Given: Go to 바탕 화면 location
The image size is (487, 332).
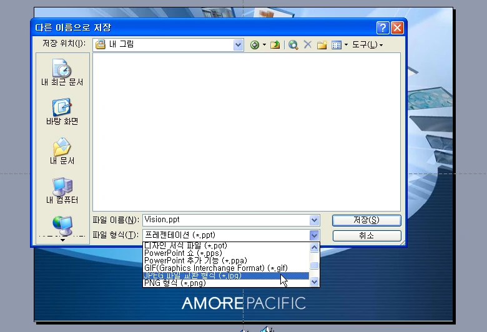Looking at the screenshot, I should tap(62, 112).
